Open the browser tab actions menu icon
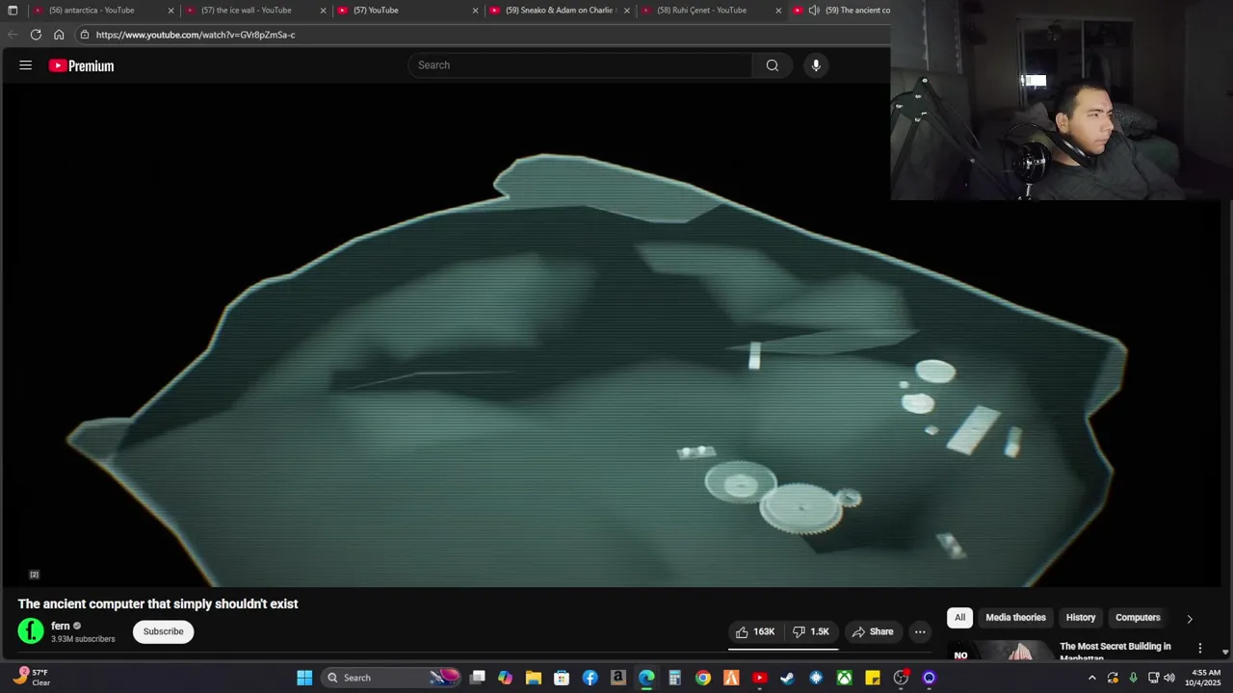The image size is (1233, 693). [13, 11]
